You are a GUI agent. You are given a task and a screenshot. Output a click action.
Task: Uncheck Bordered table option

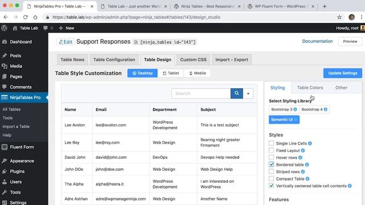[x=271, y=165]
